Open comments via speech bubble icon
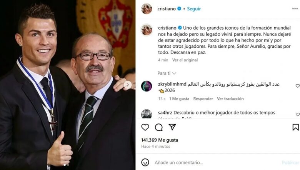 pyautogui.click(x=158, y=127)
